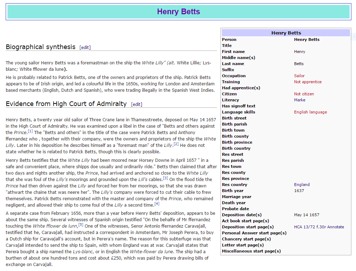Open the 'Not citizen' link

coord(304,94)
